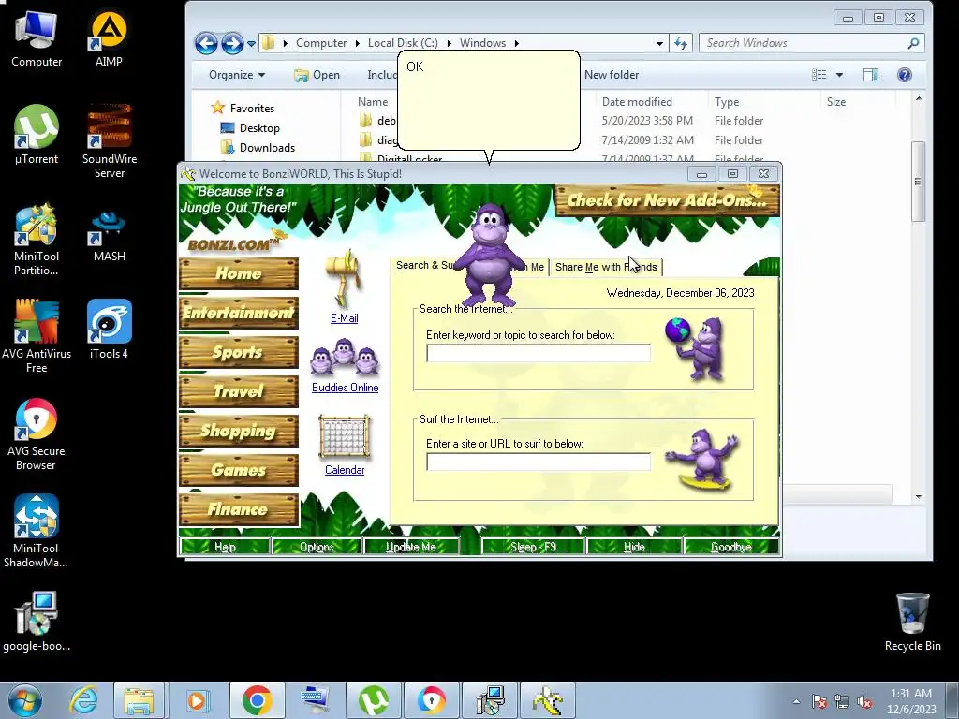
Task: Open the MASH desktop shortcut
Action: (110, 233)
